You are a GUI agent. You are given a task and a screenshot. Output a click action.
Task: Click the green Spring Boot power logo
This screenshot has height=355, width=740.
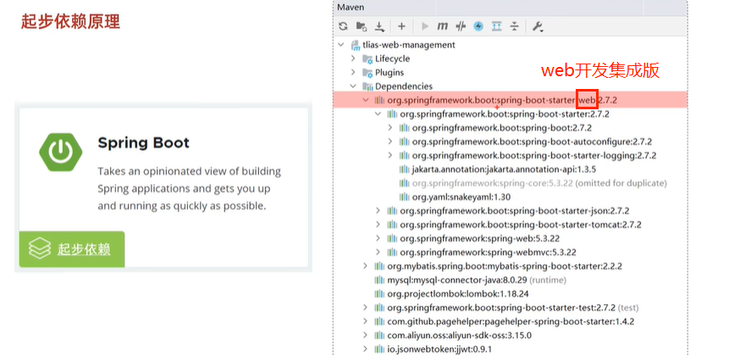(x=60, y=152)
